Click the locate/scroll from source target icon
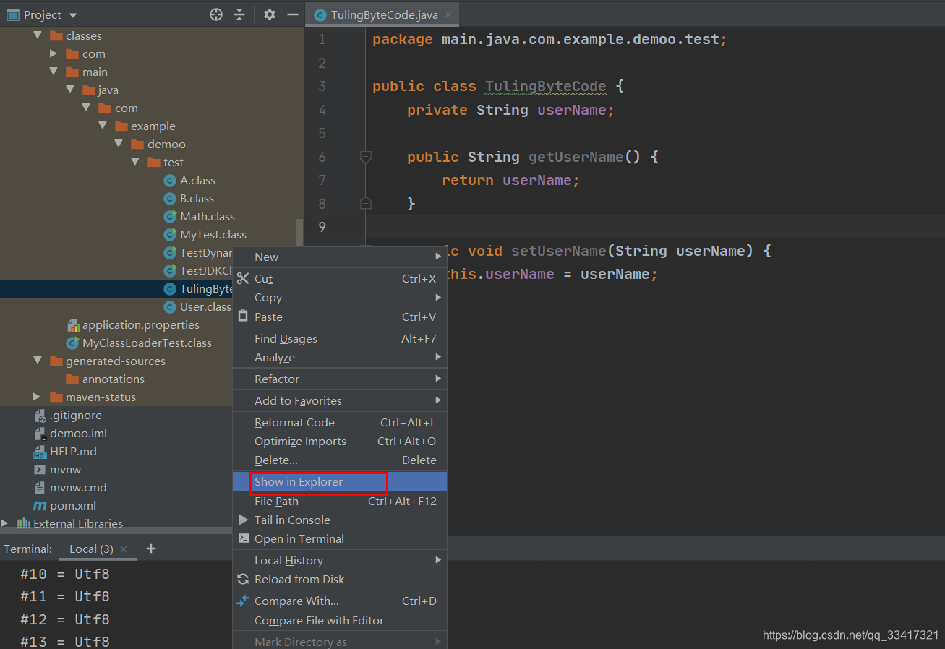This screenshot has height=649, width=945. 215,14
